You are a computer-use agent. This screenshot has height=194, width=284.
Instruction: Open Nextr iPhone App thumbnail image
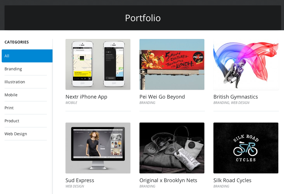[98, 64]
